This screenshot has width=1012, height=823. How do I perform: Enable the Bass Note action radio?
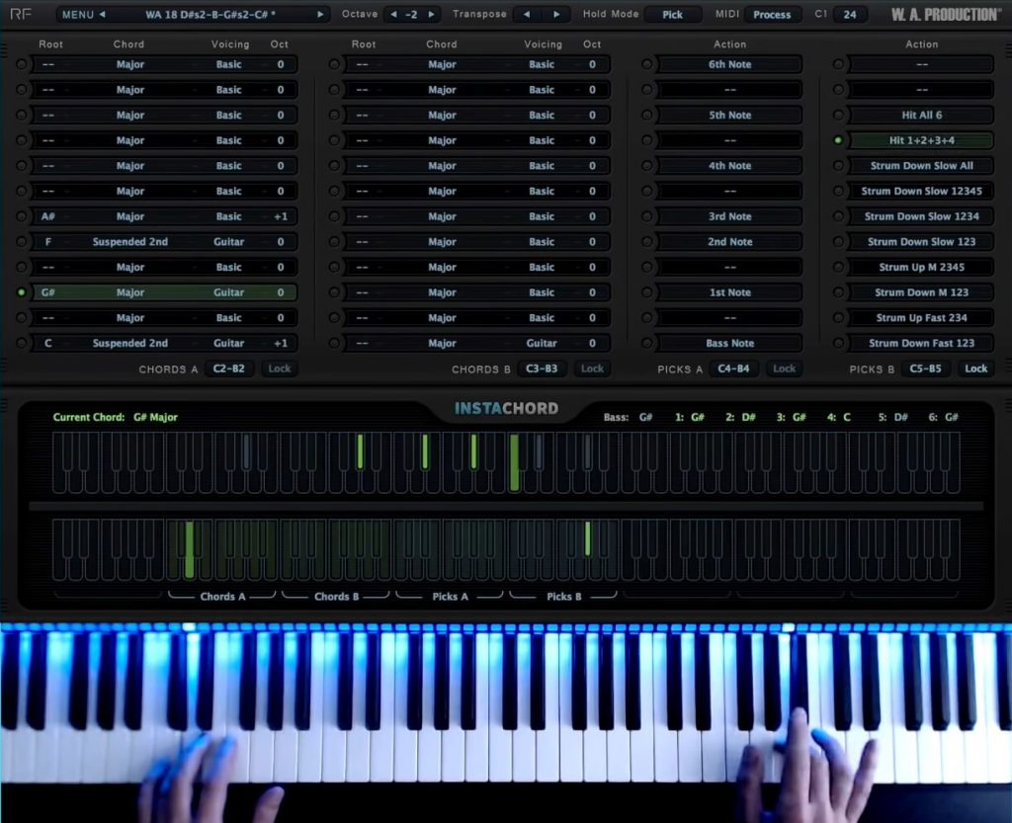[x=646, y=343]
